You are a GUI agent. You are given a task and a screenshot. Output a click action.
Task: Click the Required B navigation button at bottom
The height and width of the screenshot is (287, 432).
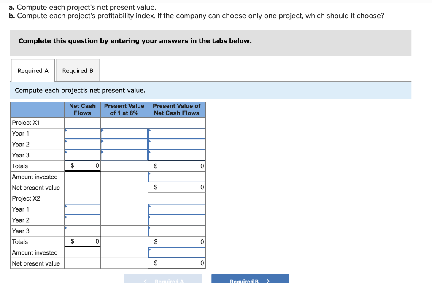pos(250,280)
